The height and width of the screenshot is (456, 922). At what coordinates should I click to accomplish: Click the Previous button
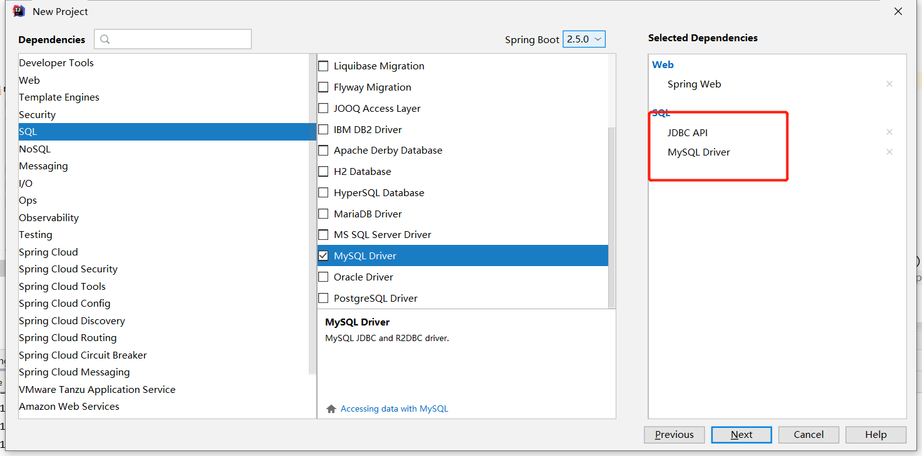(x=674, y=435)
